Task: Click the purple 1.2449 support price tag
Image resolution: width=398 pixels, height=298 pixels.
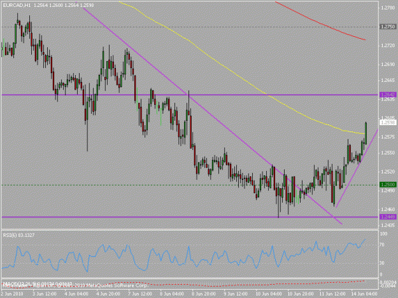Action: click(388, 217)
